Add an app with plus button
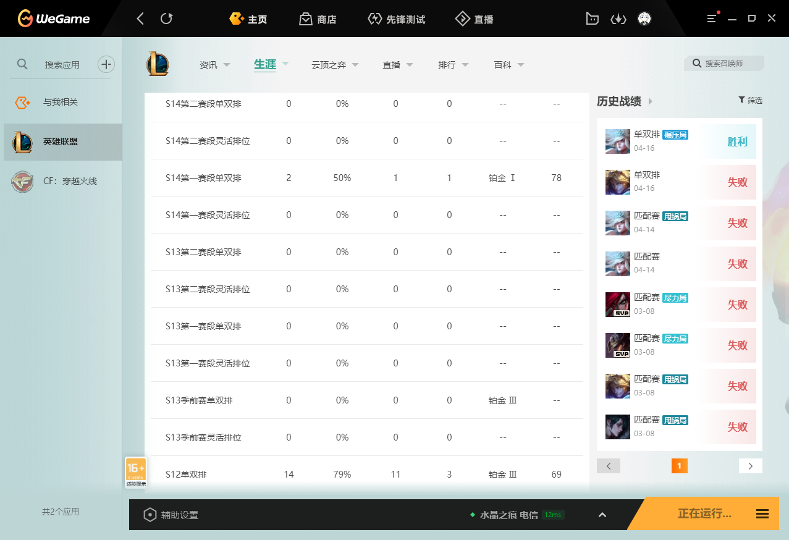The height and width of the screenshot is (540, 789). (106, 64)
